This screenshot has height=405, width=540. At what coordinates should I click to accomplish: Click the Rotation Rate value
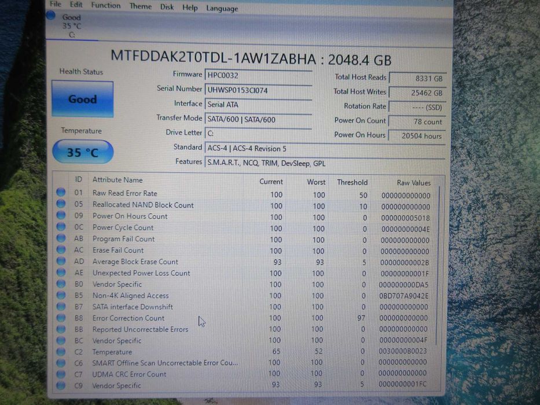417,108
